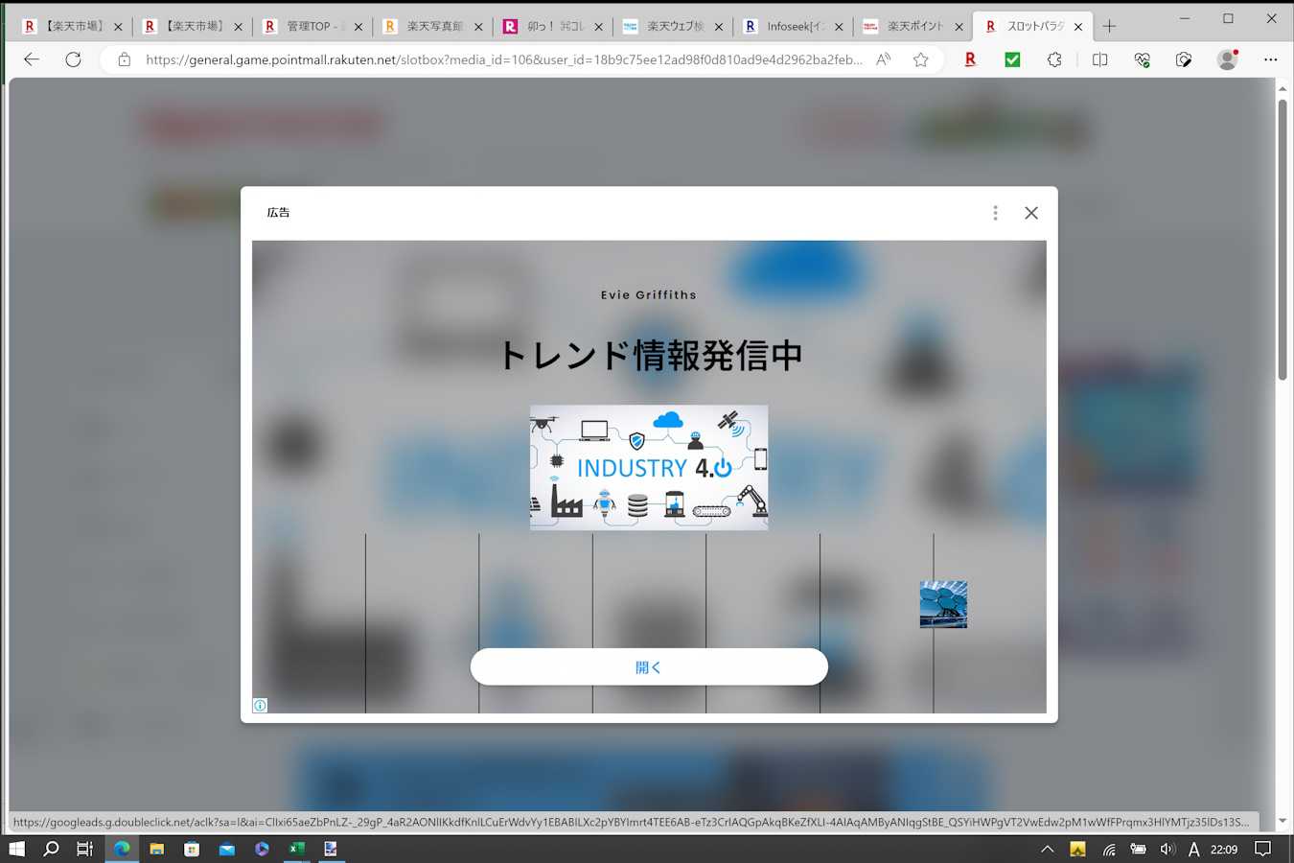Open Browser essentials heart icon
This screenshot has width=1294, height=863.
[1142, 59]
